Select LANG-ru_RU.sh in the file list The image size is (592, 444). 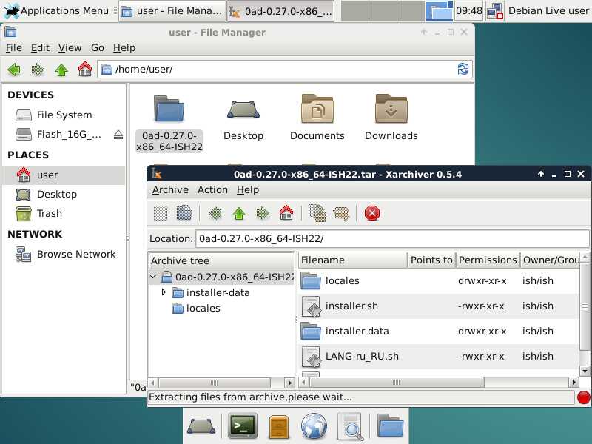coord(439,357)
